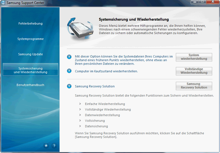Screen dimensions: 220x153
Task: Click the chevron next to Vollsicherung
Action: [80, 121]
